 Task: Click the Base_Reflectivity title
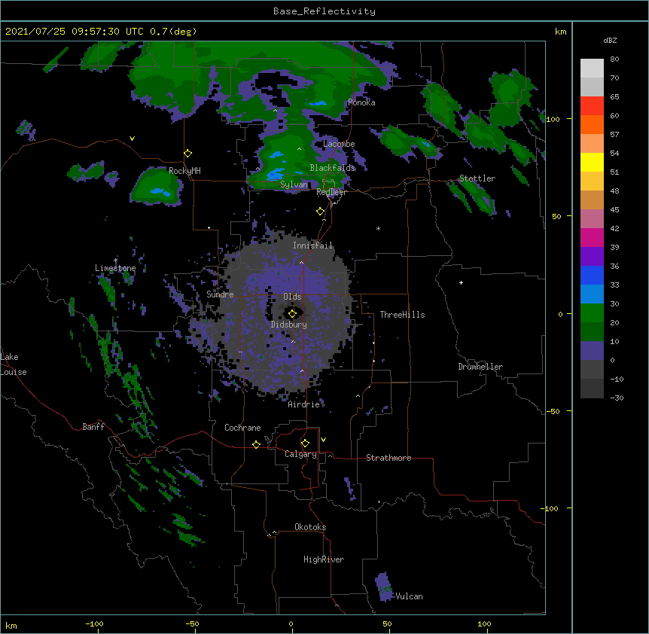324,11
